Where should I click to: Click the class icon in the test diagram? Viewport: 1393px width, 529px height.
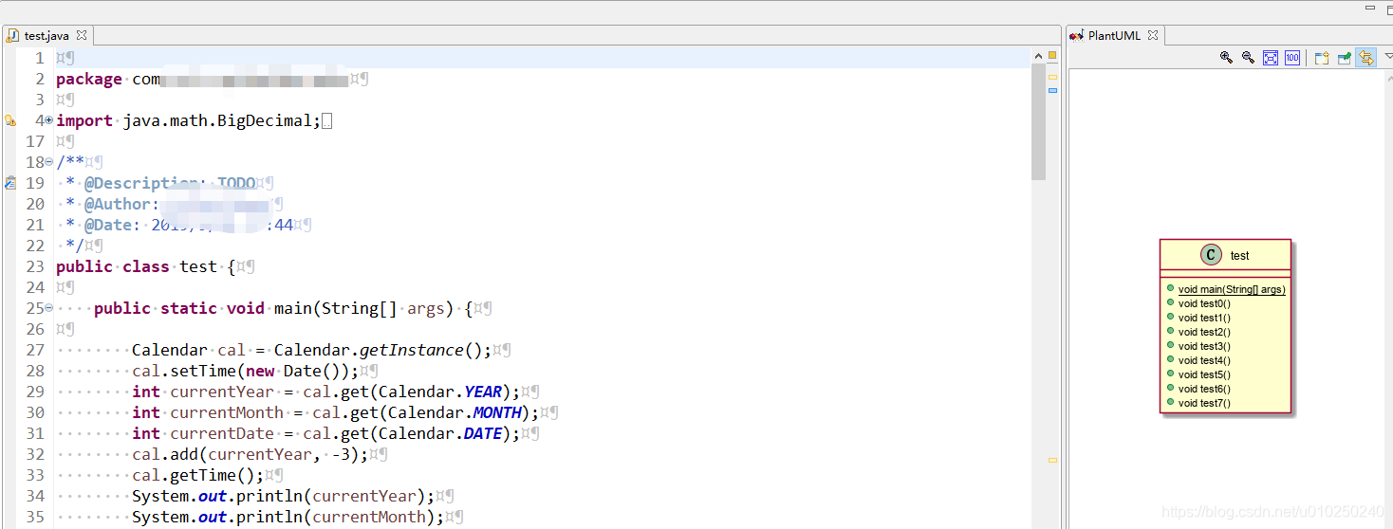tap(1211, 255)
